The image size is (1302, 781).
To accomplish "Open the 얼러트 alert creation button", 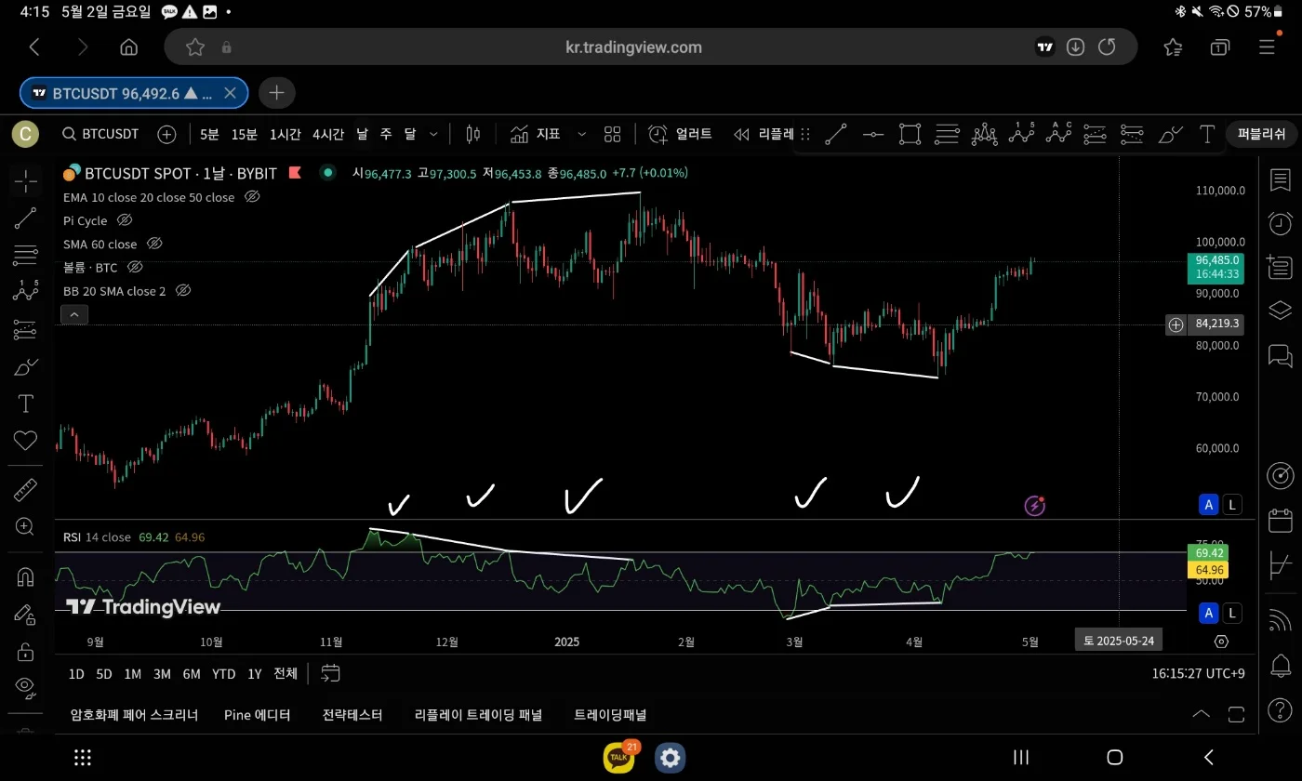I will coord(680,134).
